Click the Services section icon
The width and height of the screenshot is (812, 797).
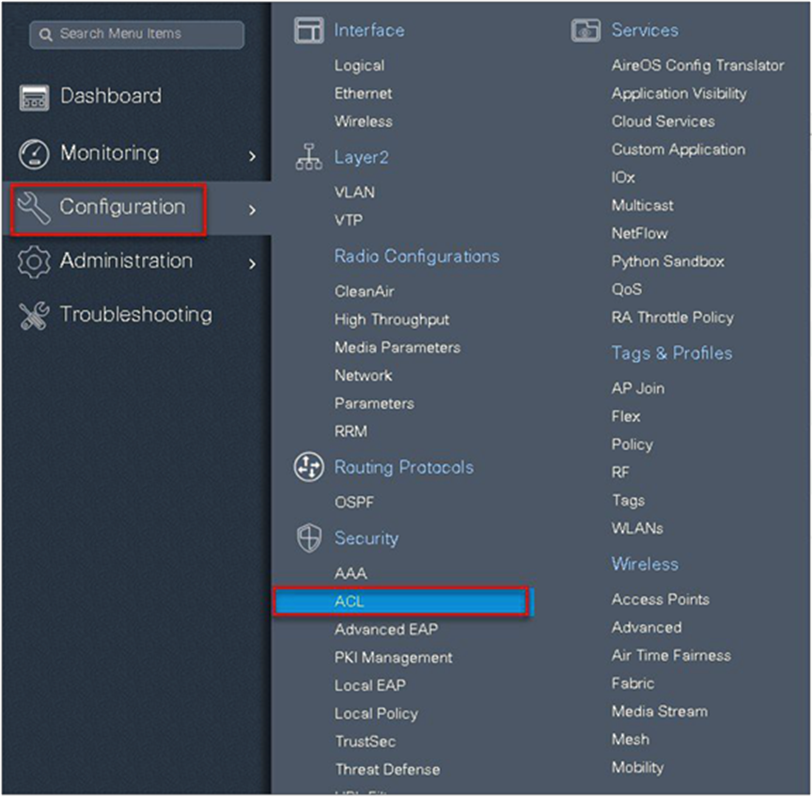pos(586,31)
